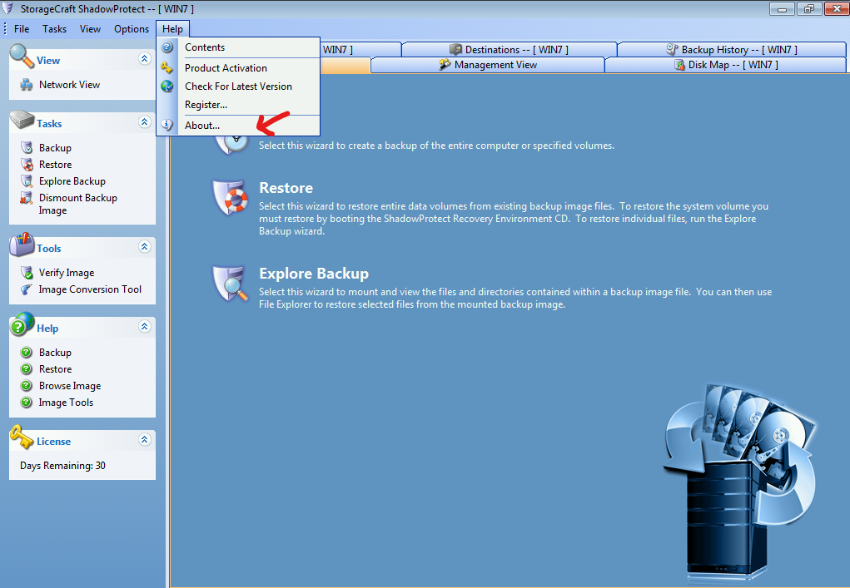850x588 pixels.
Task: Click the Network View icon in sidebar
Action: coord(27,85)
